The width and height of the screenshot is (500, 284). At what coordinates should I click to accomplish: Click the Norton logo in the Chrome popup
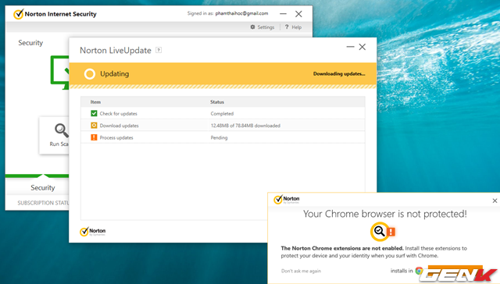tap(287, 200)
